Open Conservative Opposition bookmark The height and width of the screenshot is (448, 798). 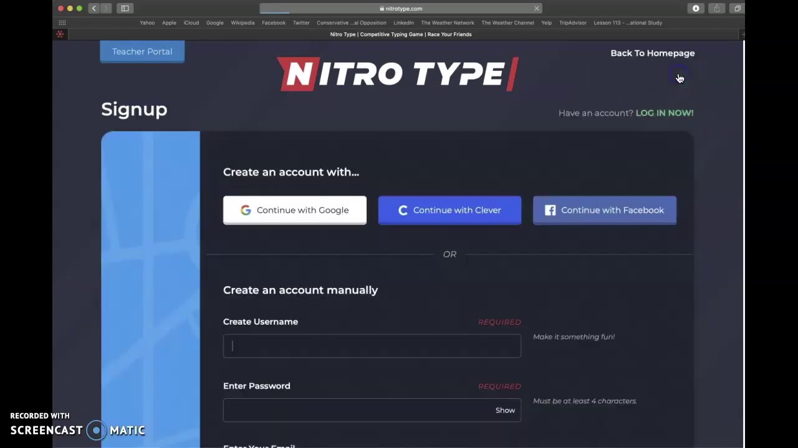coord(352,22)
